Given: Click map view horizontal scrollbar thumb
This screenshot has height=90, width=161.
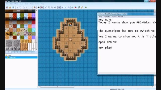Looking at the screenshot, I should coord(57,87).
